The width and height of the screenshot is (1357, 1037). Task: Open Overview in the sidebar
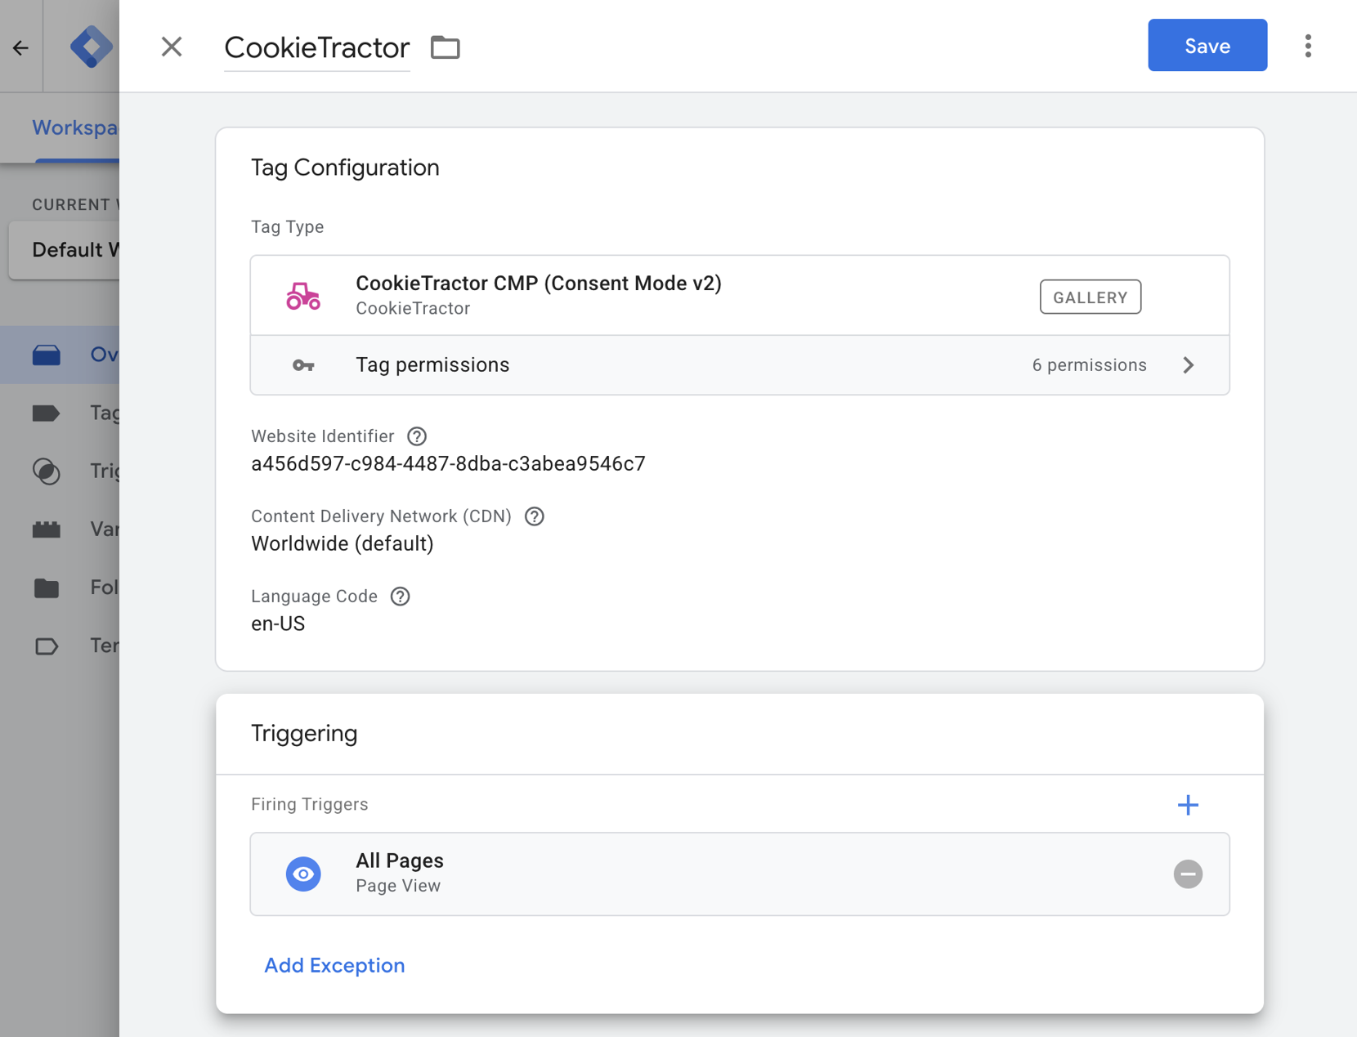[61, 354]
